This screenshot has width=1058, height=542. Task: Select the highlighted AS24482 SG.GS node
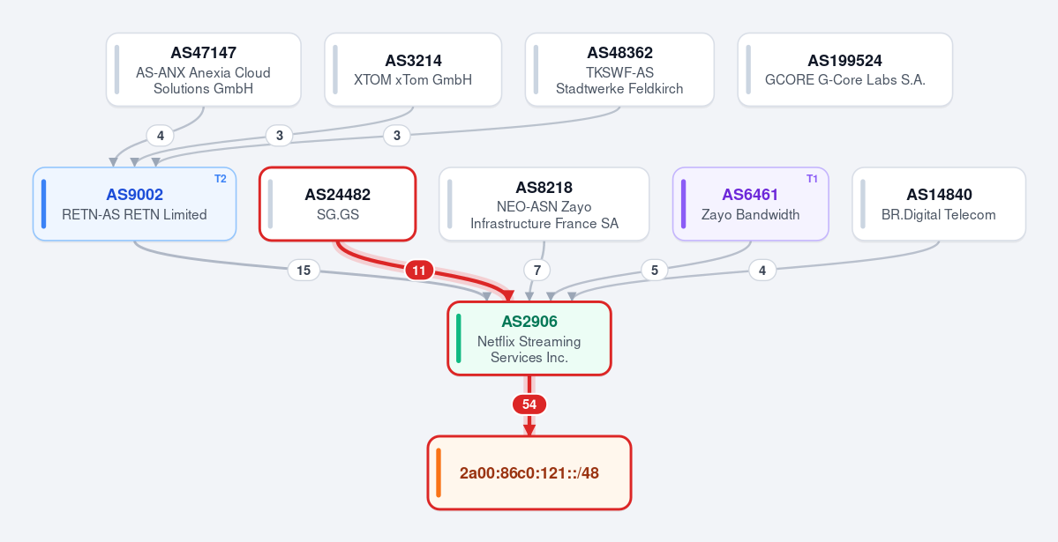337,204
